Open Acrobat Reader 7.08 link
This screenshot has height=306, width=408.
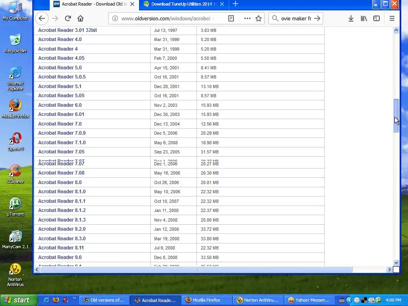61,173
